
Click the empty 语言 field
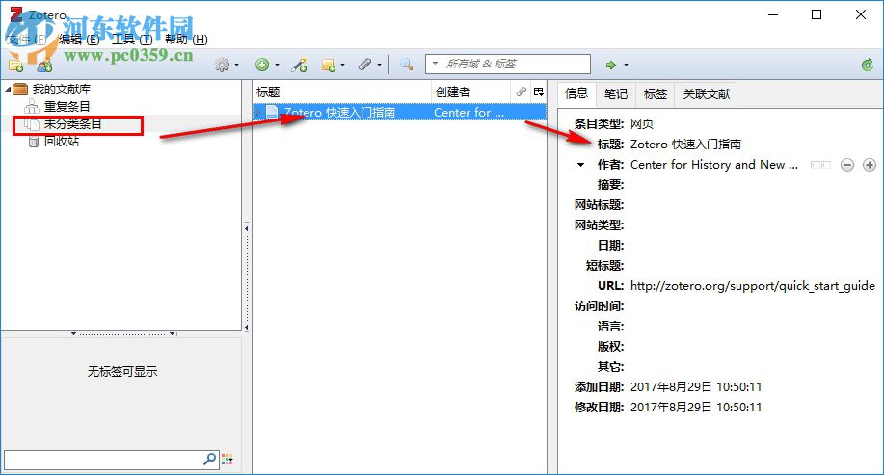click(x=753, y=327)
